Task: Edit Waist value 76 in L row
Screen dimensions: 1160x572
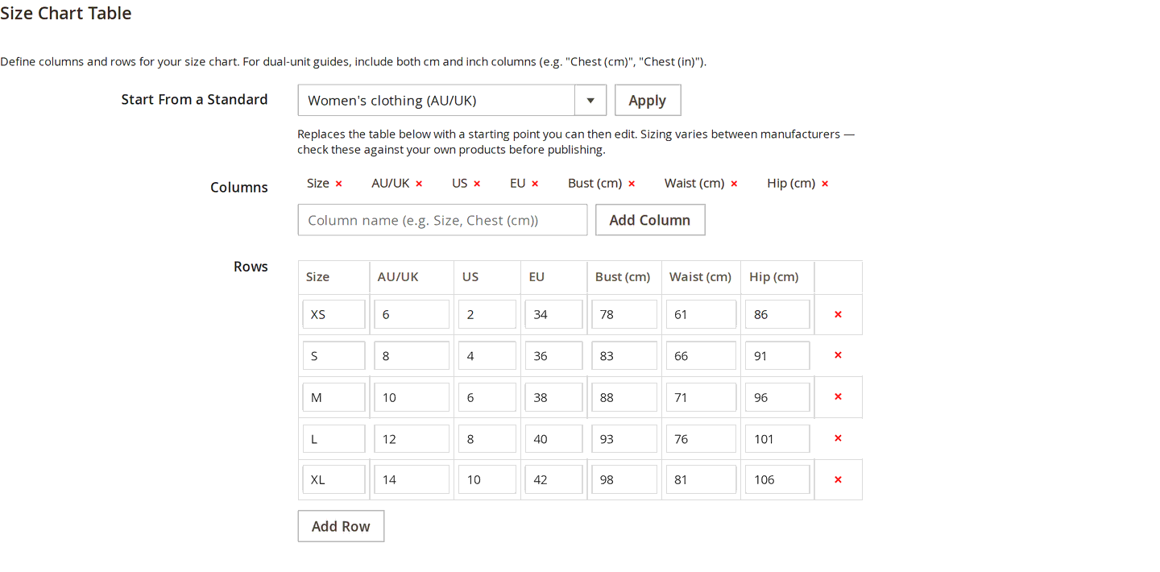Action: tap(701, 438)
